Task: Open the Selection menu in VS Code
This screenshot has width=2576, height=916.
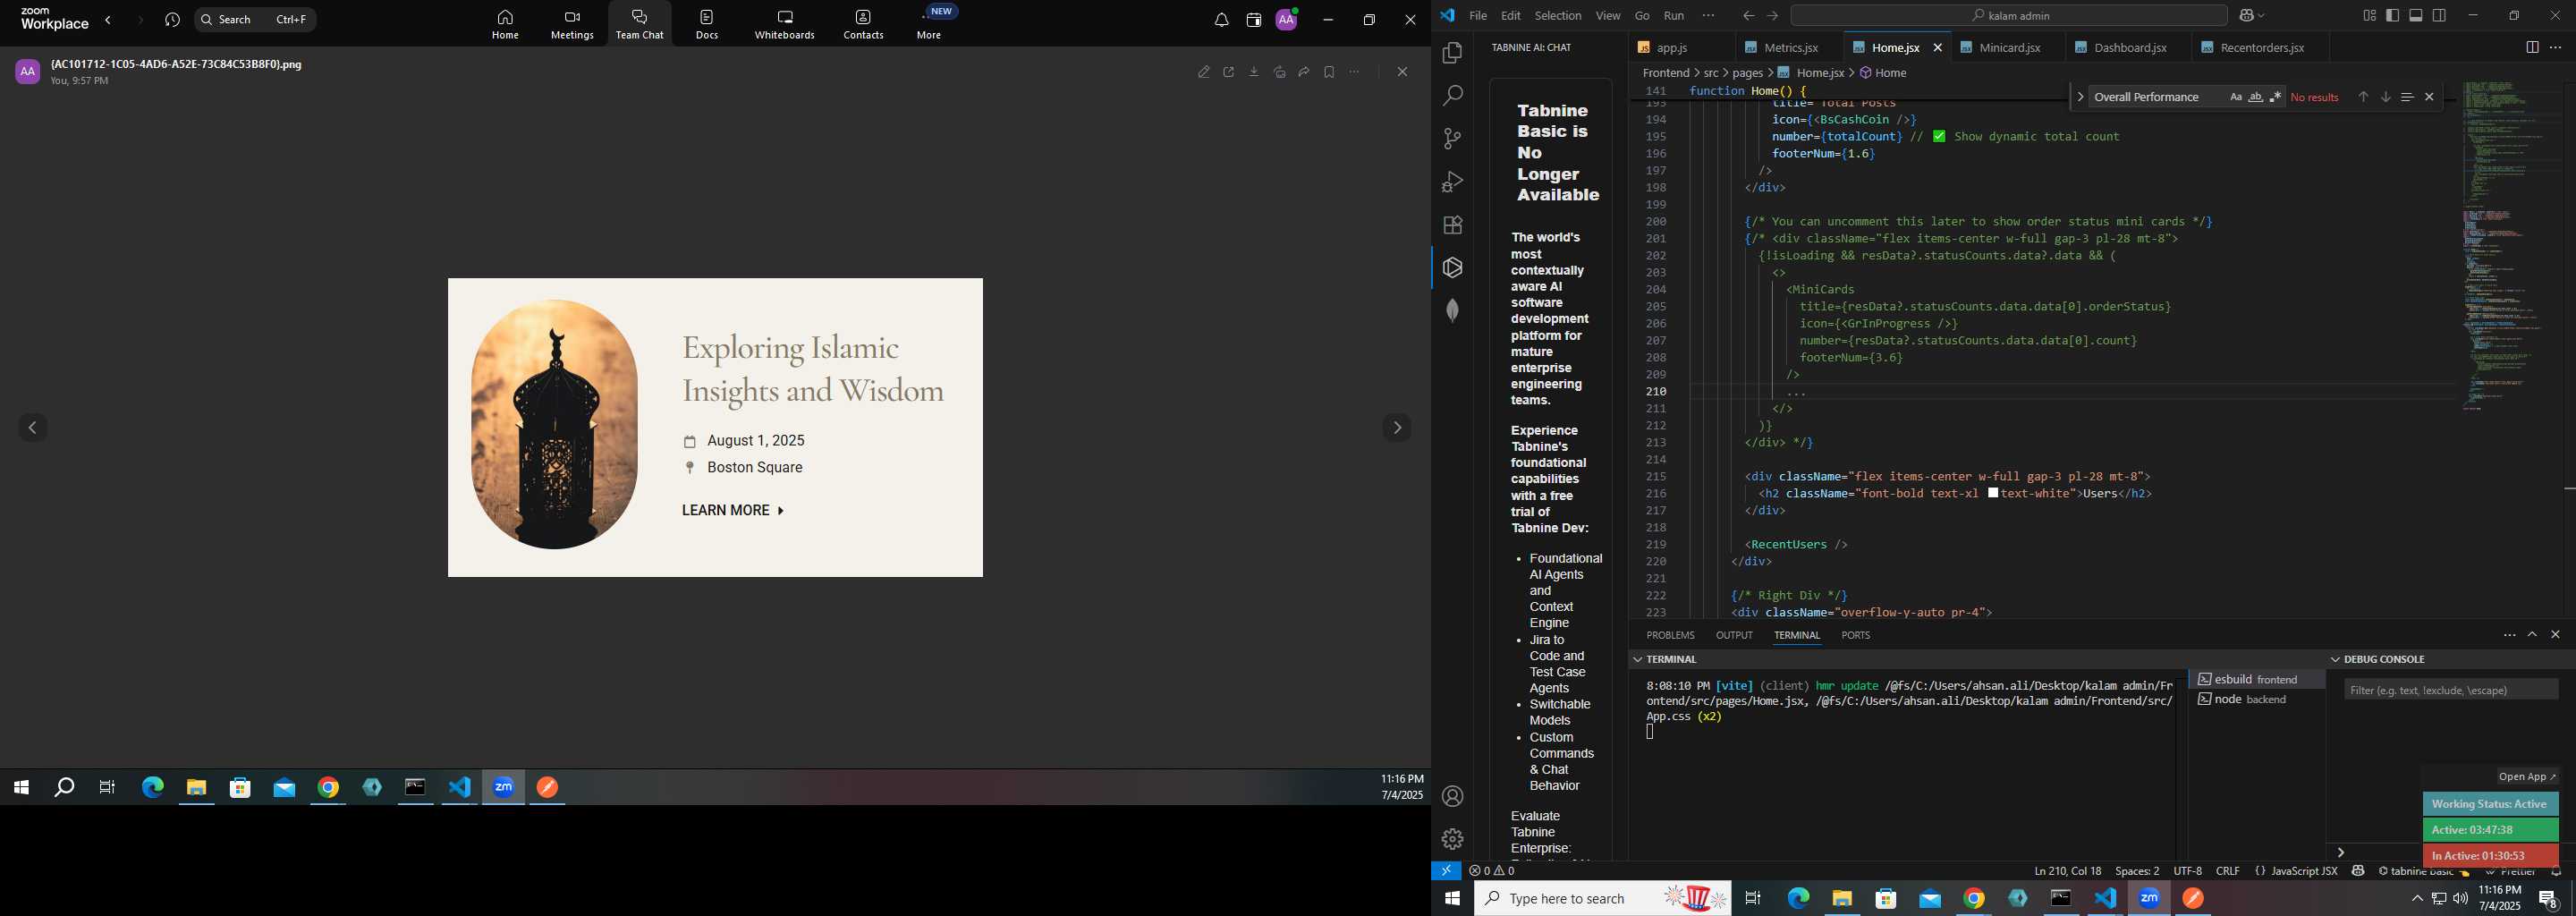Action: point(1558,16)
